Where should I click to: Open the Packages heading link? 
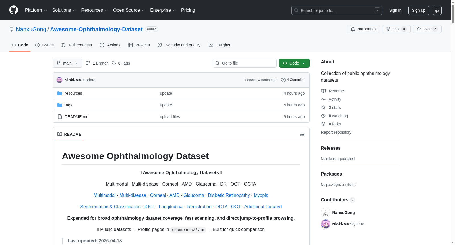coord(331,174)
